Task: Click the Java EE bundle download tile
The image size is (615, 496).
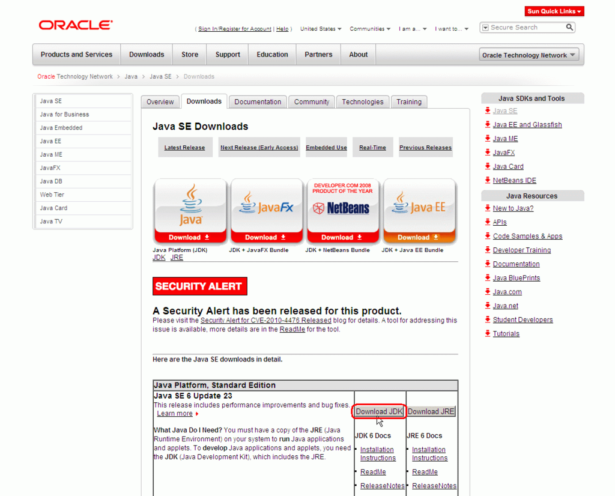Action: point(419,211)
